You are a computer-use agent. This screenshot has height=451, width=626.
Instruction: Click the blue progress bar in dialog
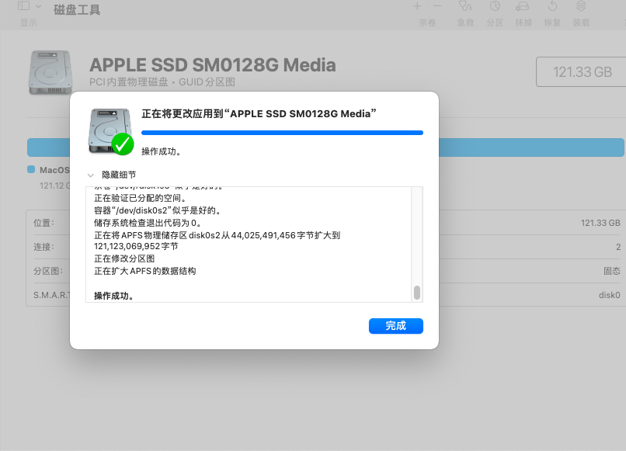[282, 133]
